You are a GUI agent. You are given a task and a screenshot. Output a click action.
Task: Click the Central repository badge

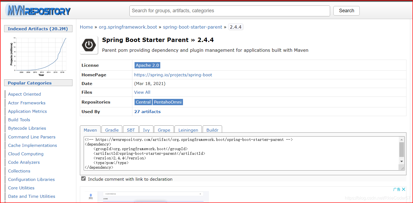tap(143, 102)
